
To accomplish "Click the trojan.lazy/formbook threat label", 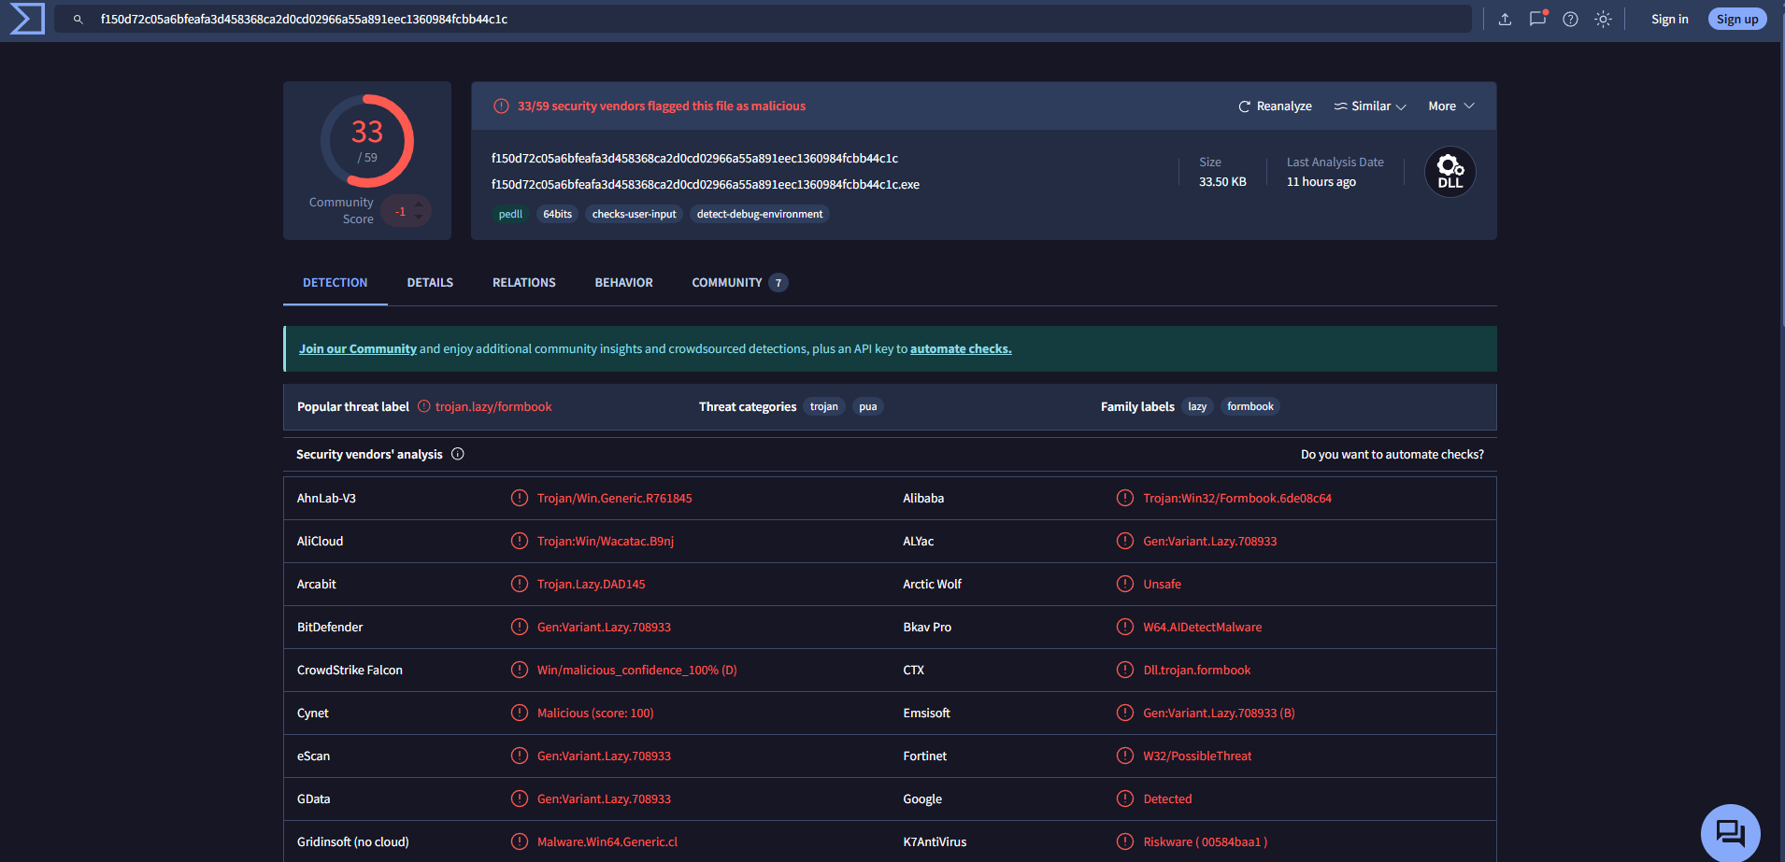I will pyautogui.click(x=493, y=406).
